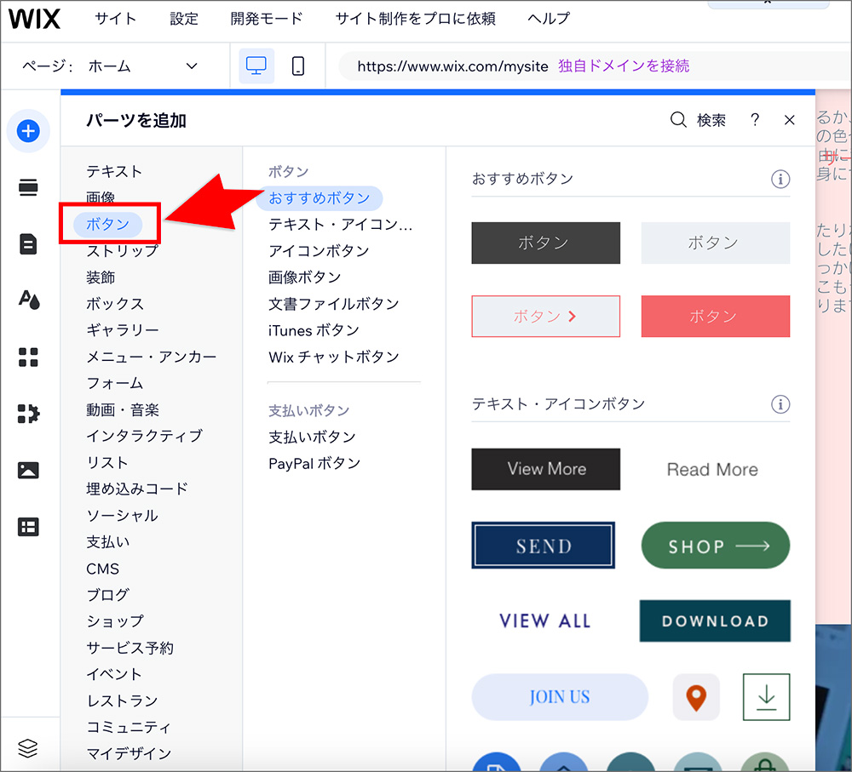Select 装飾 category
This screenshot has width=852, height=772.
[x=101, y=277]
